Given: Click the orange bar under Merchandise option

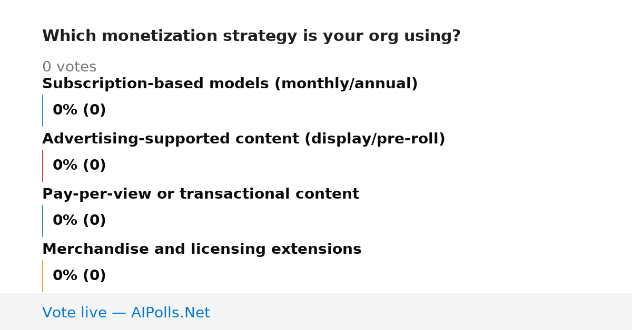Looking at the screenshot, I should point(42,276).
